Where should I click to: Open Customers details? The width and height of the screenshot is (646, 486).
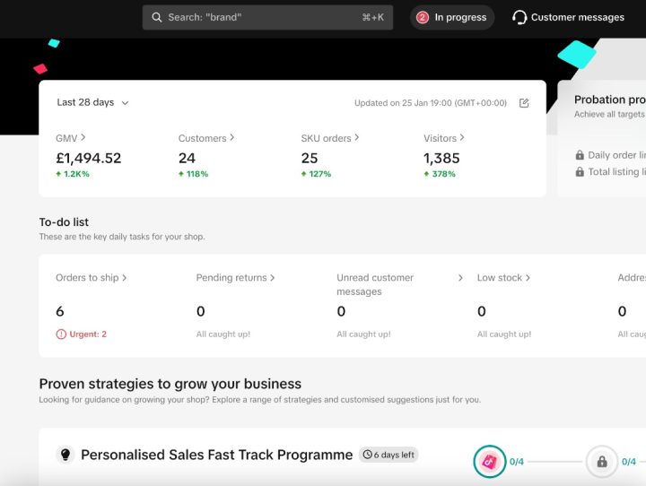point(206,138)
